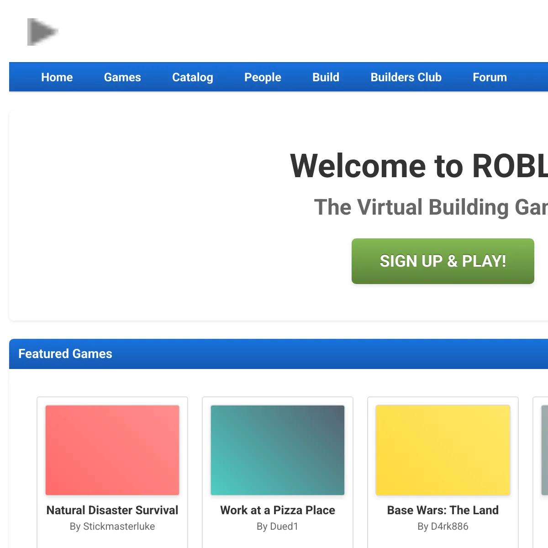Open the Home menu item
The width and height of the screenshot is (548, 548).
click(57, 77)
